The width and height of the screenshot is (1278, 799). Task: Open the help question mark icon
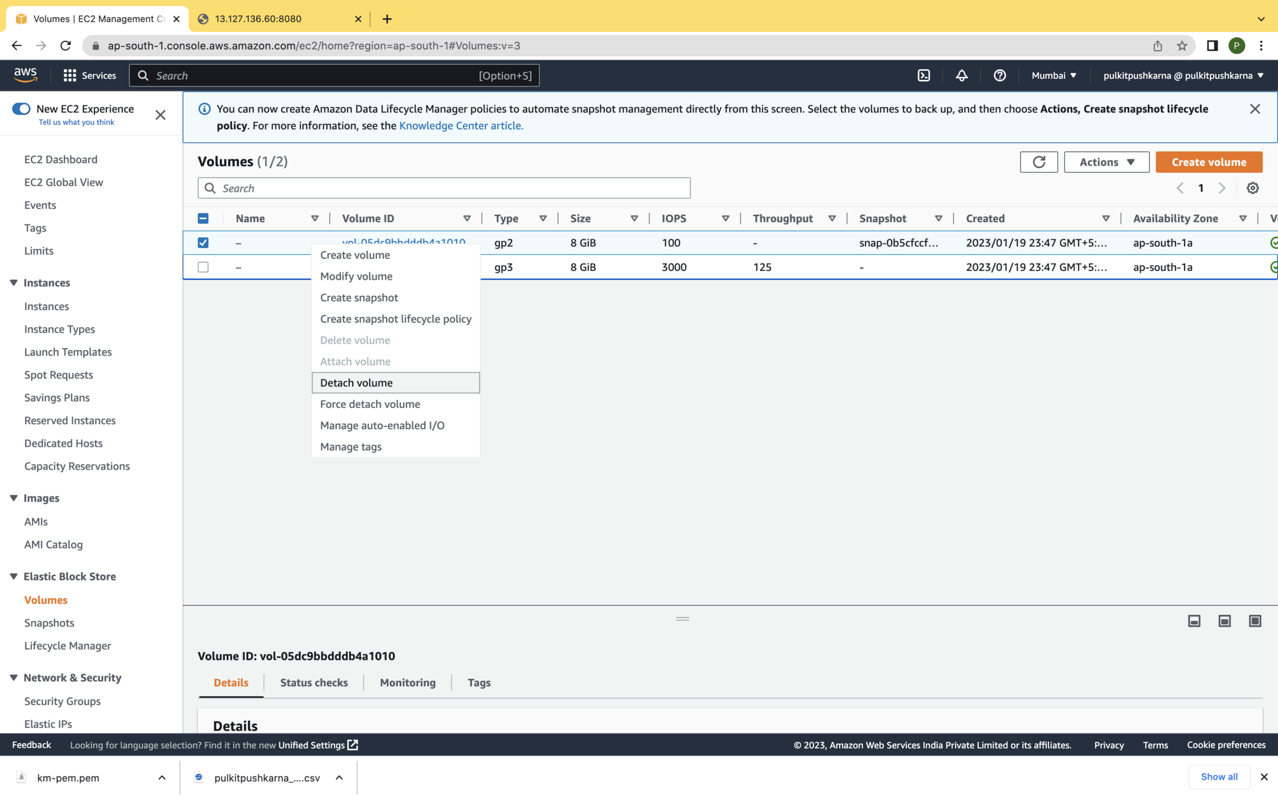click(x=999, y=75)
